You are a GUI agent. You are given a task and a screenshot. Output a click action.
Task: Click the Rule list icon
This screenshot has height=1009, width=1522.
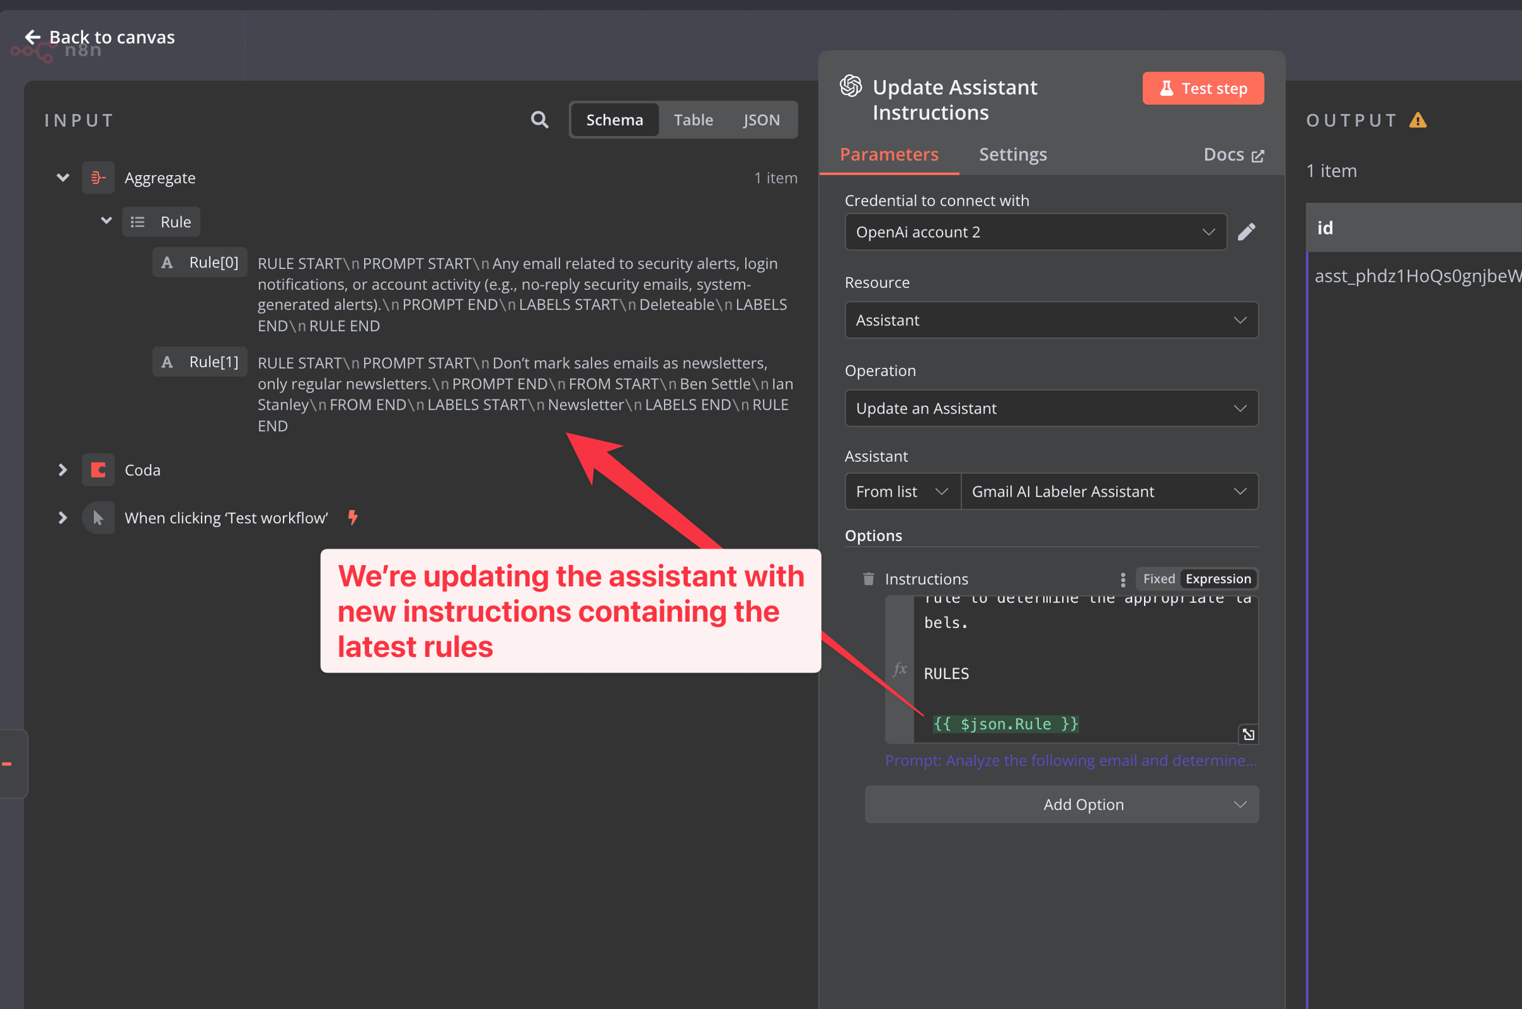(x=138, y=222)
